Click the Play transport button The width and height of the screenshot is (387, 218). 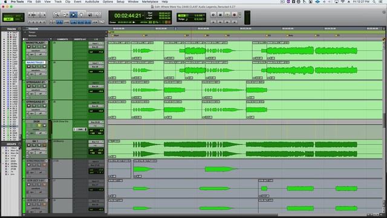point(227,15)
